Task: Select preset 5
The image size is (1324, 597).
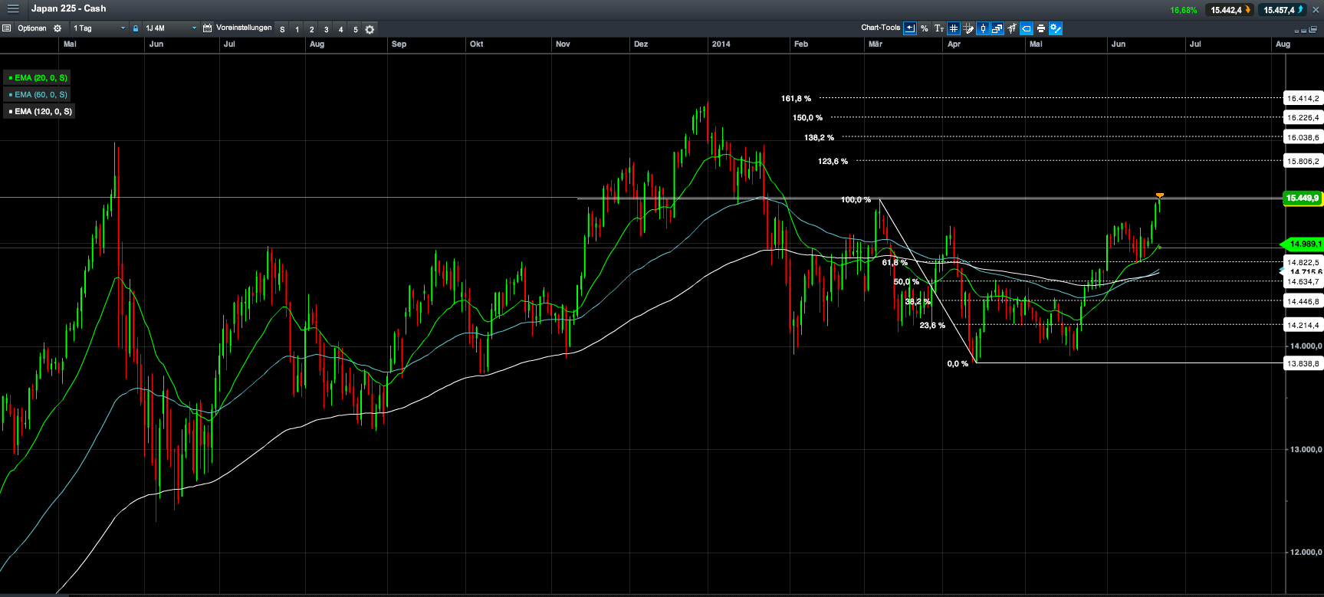Action: 355,29
